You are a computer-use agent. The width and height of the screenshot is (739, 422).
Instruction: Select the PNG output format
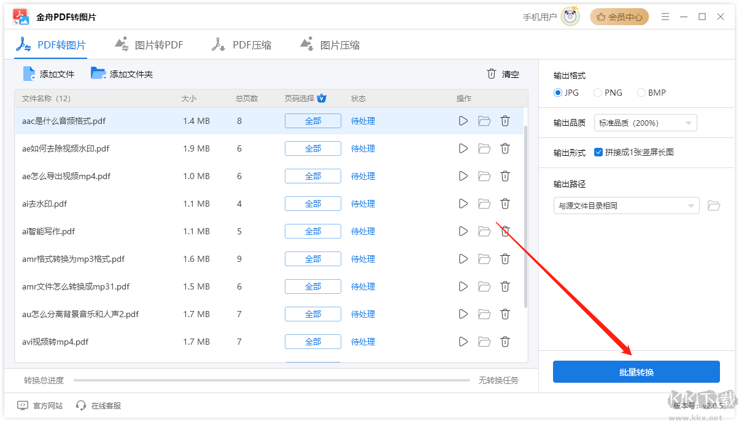(x=597, y=93)
